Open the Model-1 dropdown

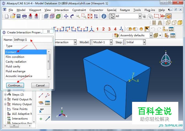pyautogui.click(x=111, y=42)
